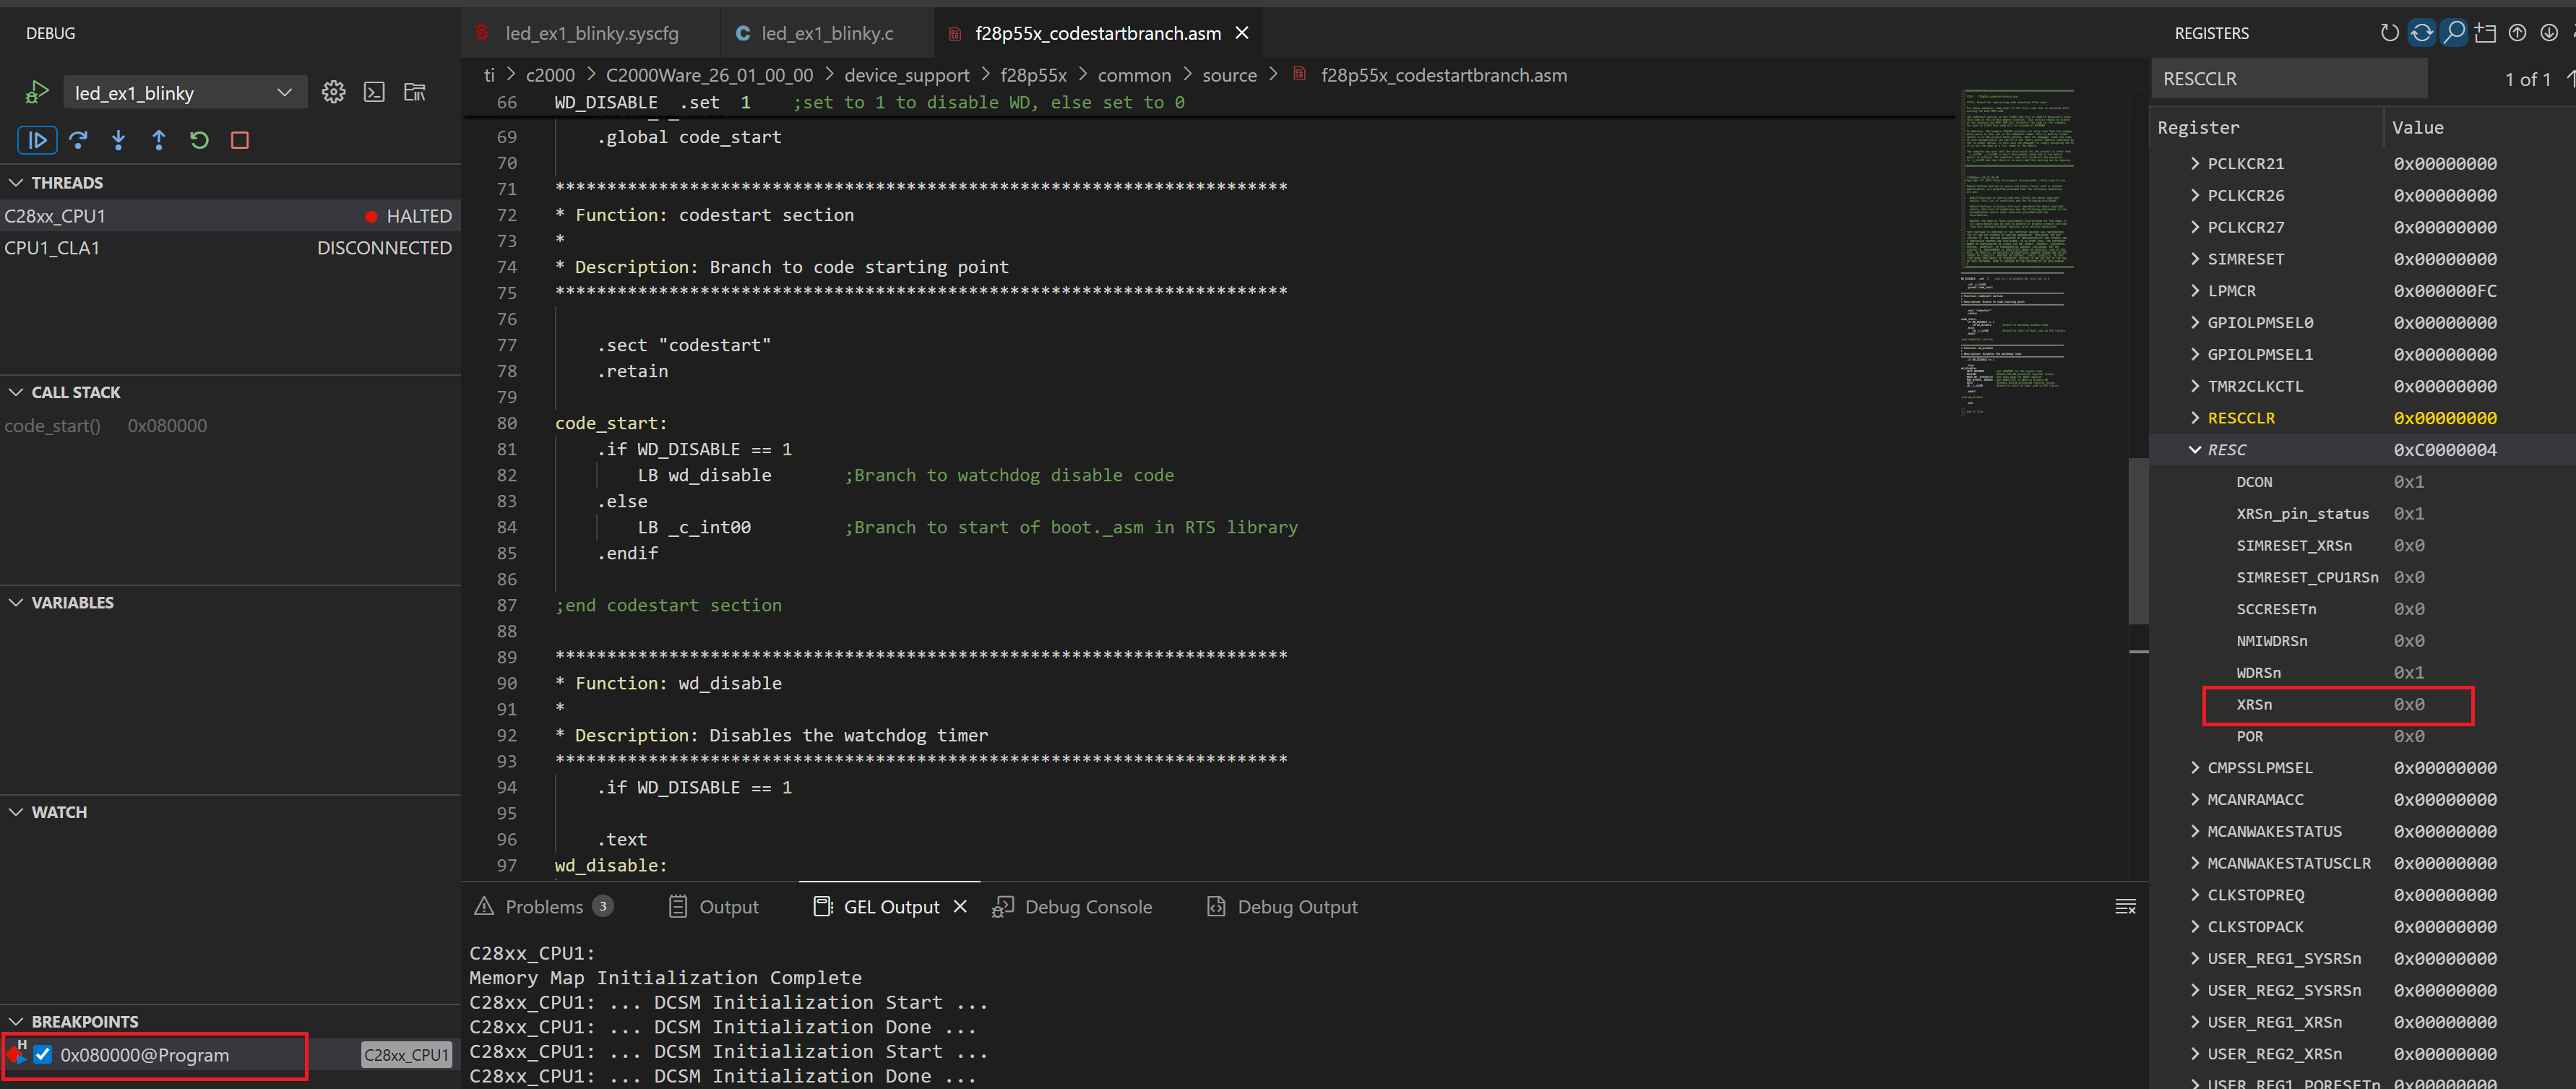Collapse the BREAKPOINTS section
The image size is (2576, 1089).
pyautogui.click(x=16, y=1022)
